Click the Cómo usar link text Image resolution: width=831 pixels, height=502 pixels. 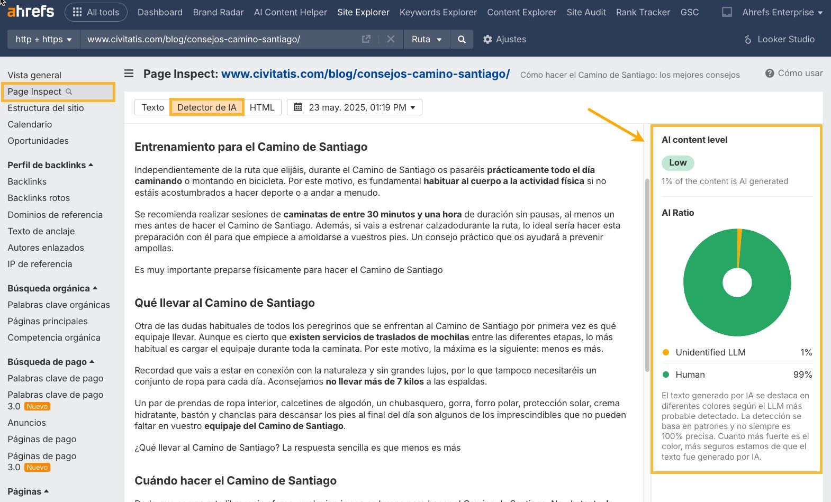coord(800,74)
